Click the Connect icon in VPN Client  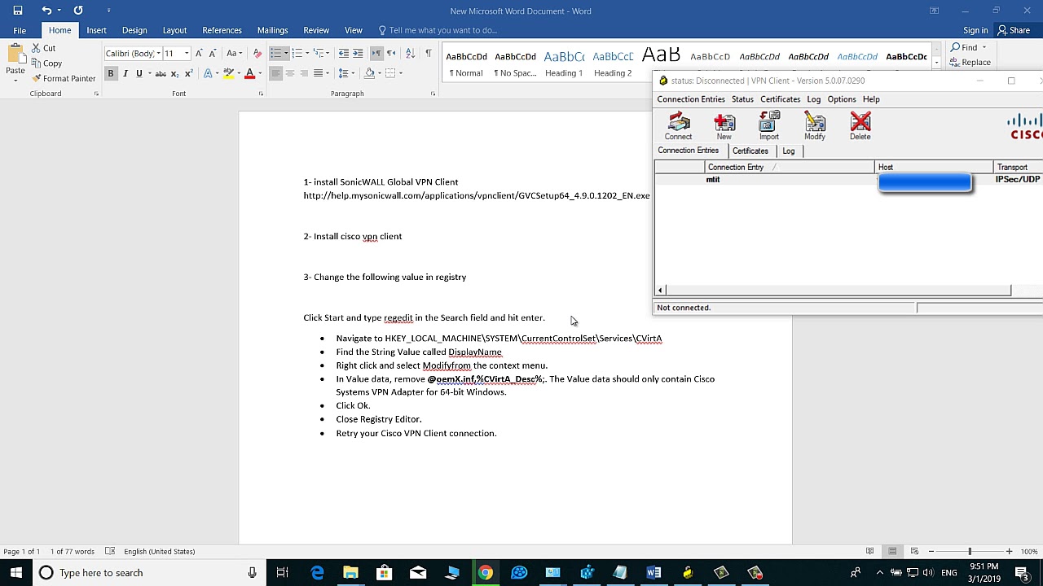pyautogui.click(x=678, y=126)
